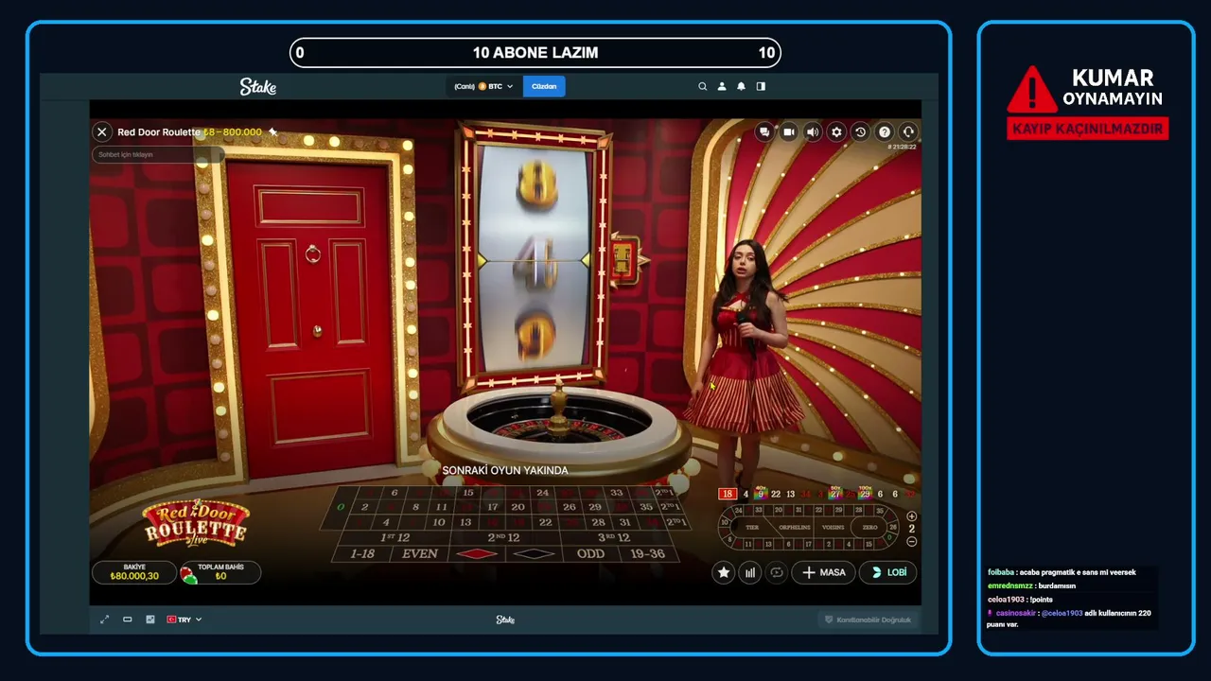Open the game settings gear
Screen dimensions: 1211x681
click(x=836, y=132)
